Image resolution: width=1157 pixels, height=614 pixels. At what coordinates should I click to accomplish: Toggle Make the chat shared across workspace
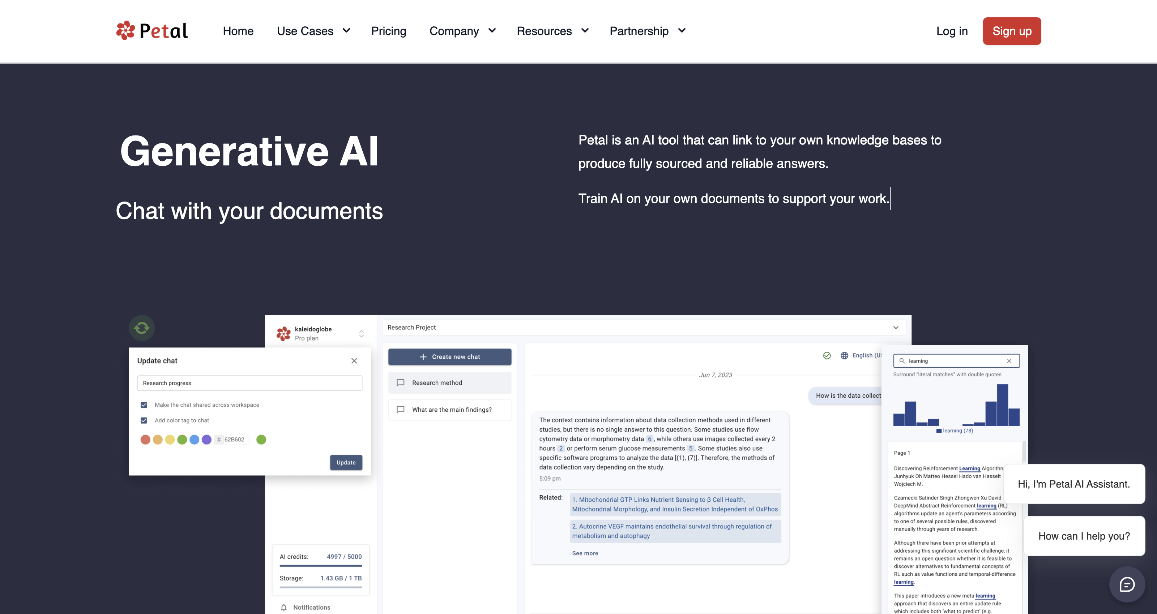click(144, 405)
